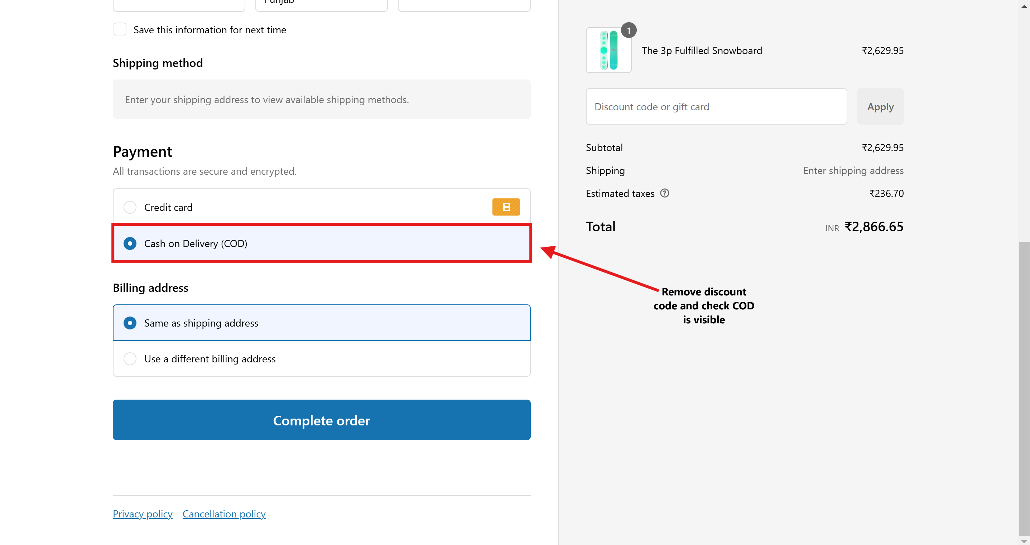Click The 3p Fulfilled Snowboard product name

702,51
